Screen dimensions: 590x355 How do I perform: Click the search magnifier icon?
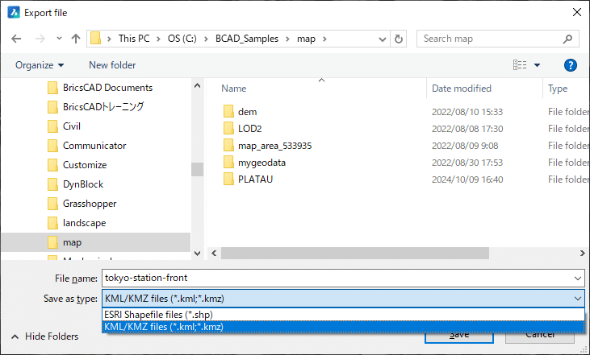click(567, 39)
